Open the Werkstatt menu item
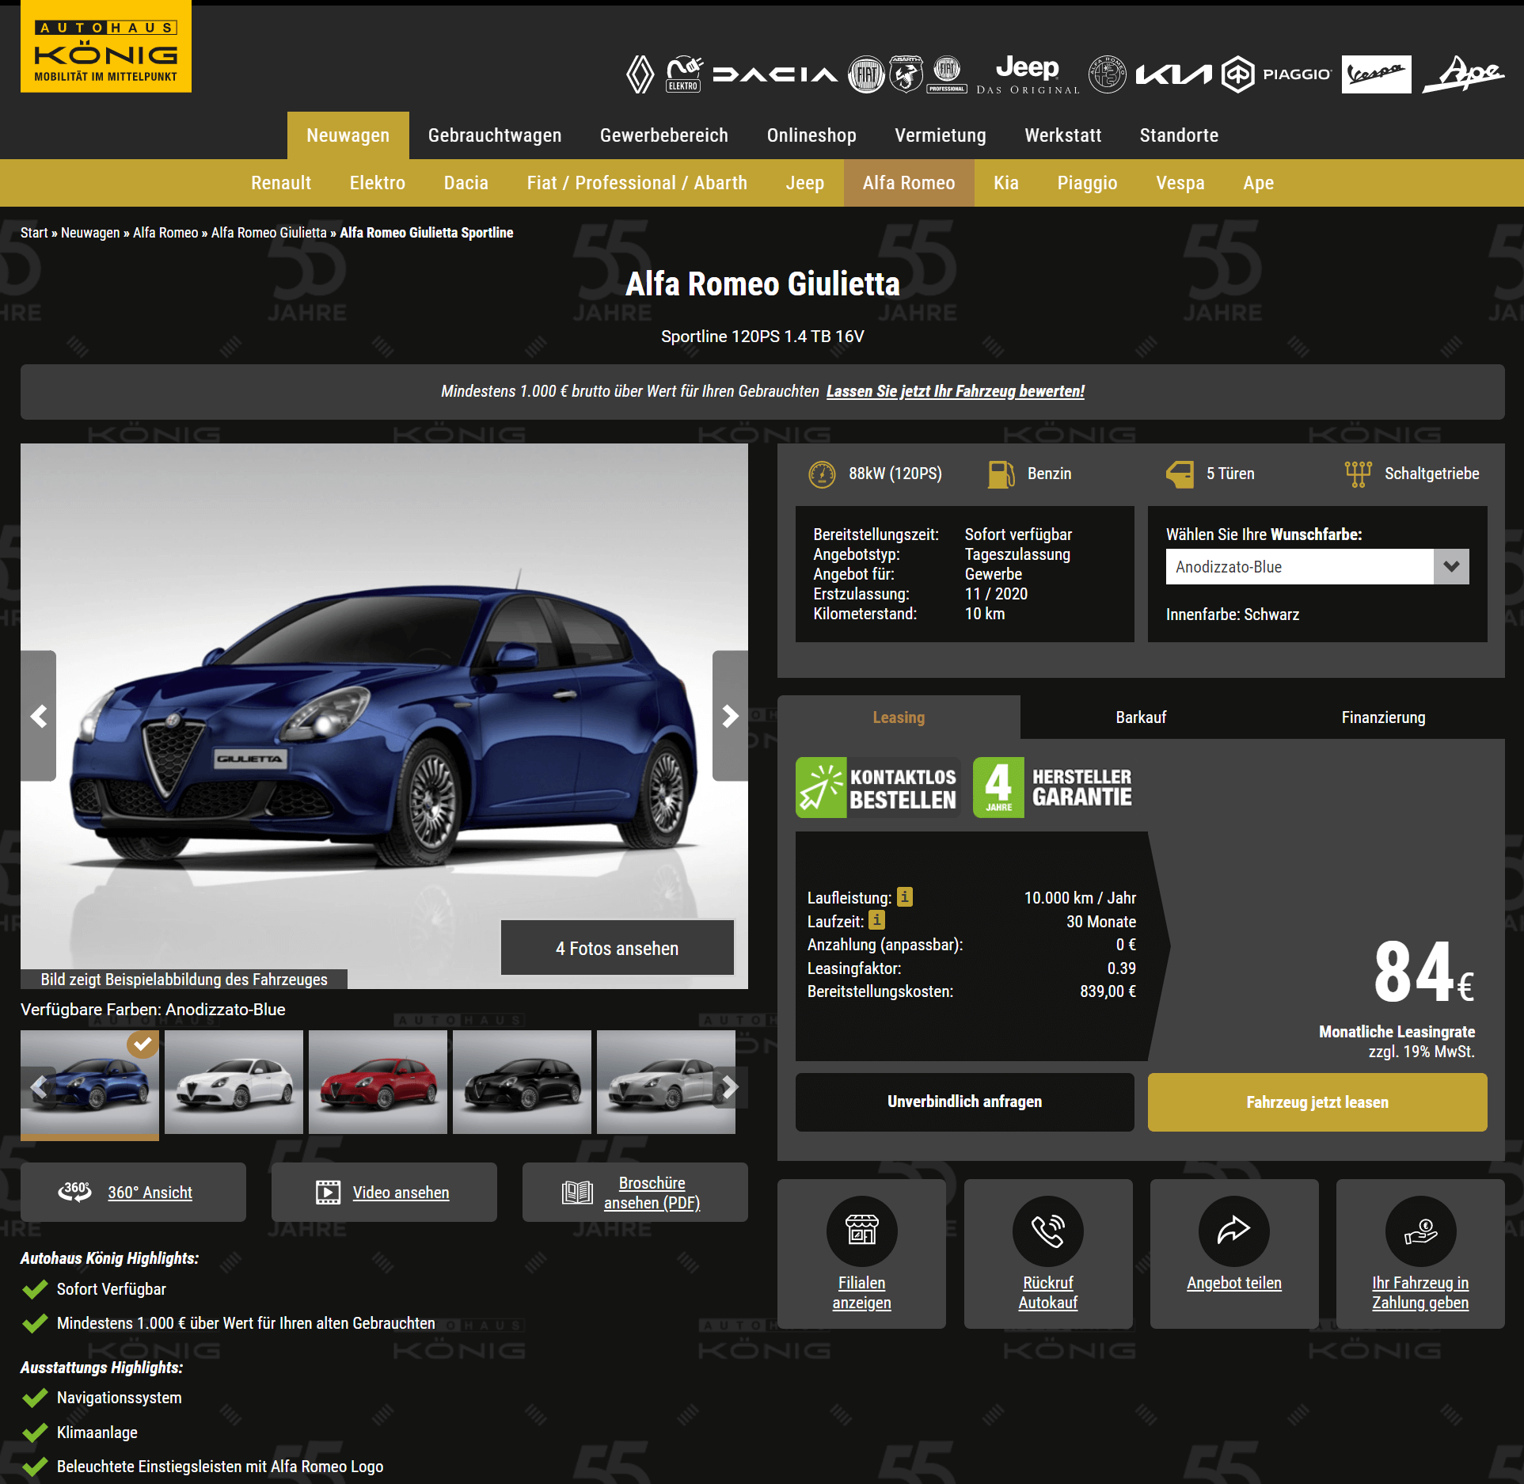This screenshot has width=1524, height=1484. [1063, 135]
